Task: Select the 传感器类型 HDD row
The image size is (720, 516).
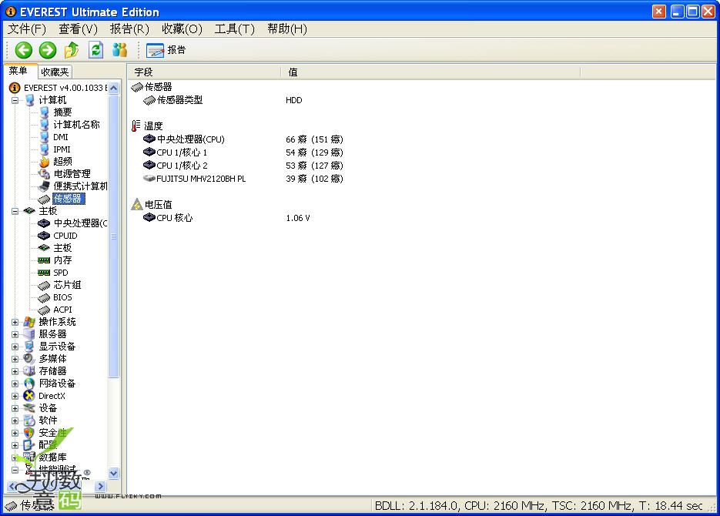Action: click(223, 100)
